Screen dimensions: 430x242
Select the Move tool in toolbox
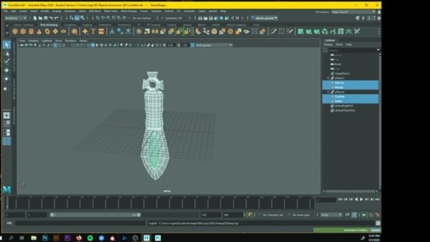pyautogui.click(x=7, y=70)
